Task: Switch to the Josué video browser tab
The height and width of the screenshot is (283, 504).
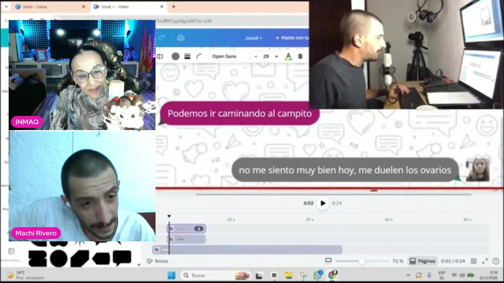Action: click(x=129, y=7)
